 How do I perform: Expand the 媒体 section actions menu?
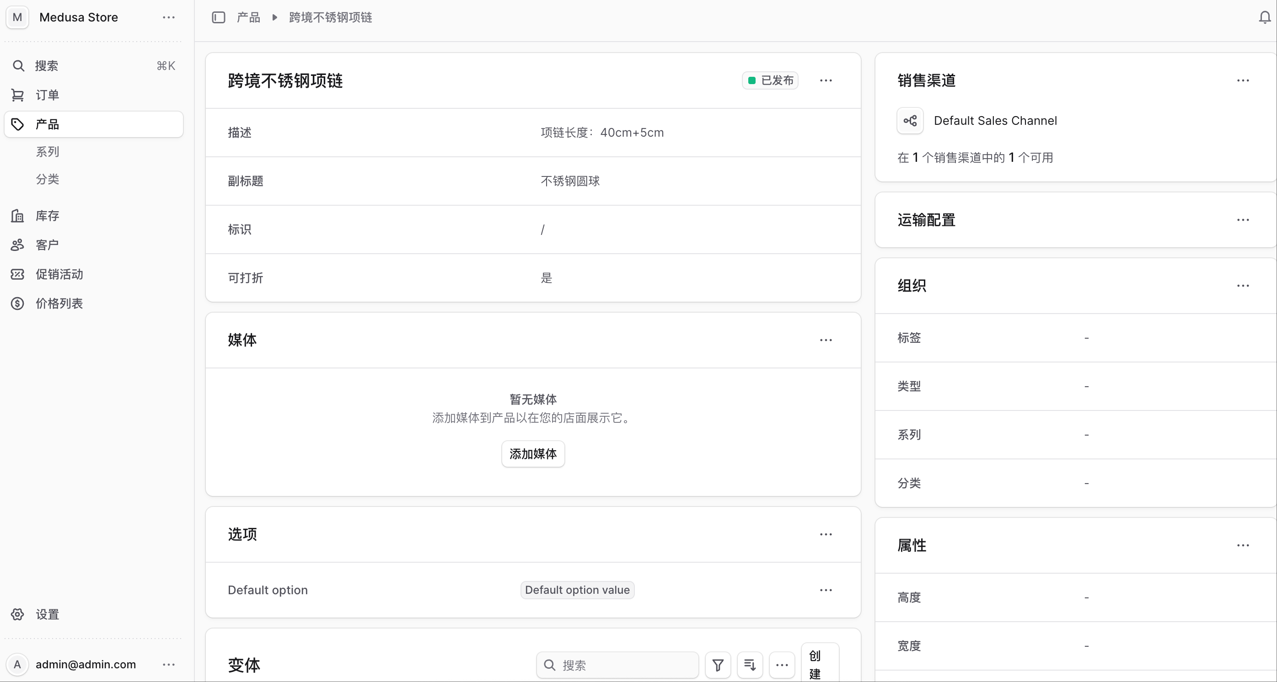coord(826,340)
